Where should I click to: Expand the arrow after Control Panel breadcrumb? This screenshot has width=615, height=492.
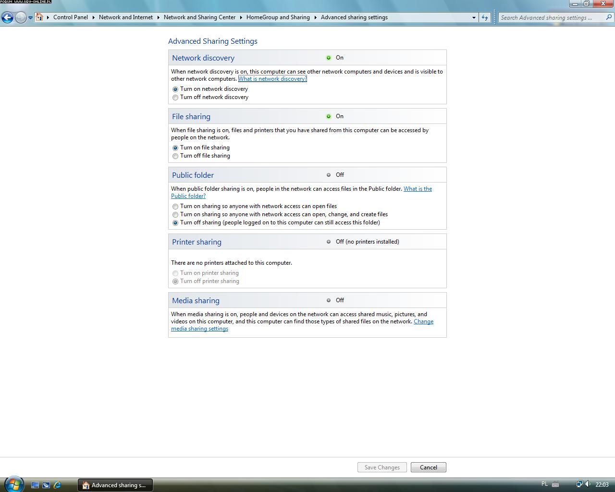93,17
